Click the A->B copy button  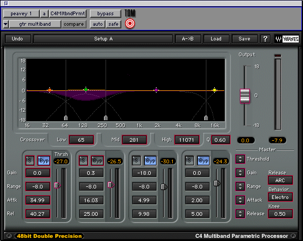click(x=188, y=39)
